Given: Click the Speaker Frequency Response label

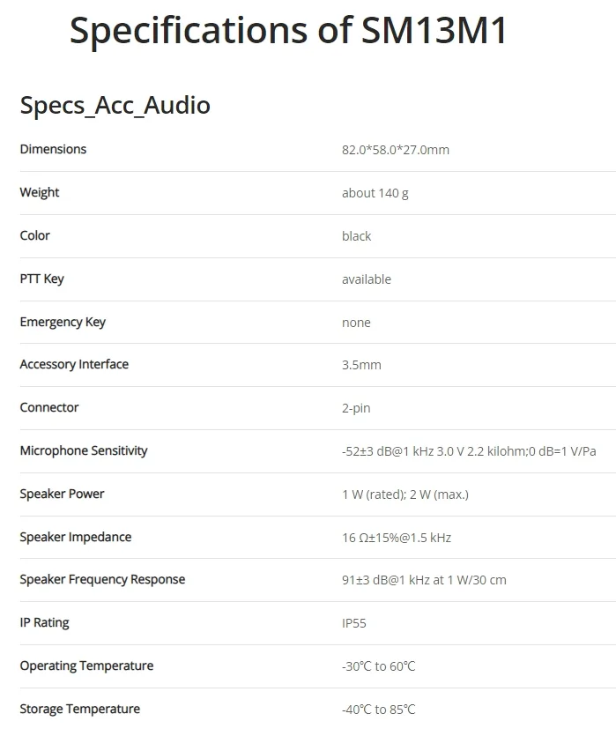Looking at the screenshot, I should click(x=102, y=580).
